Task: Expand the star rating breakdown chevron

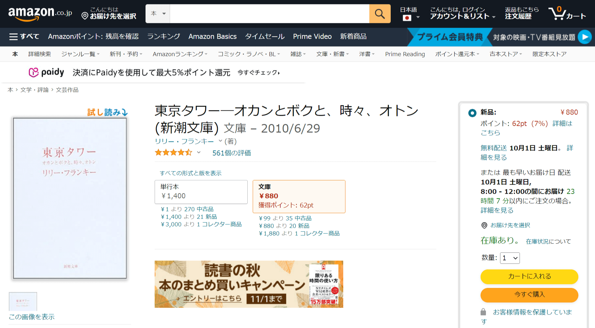Action: tap(199, 153)
